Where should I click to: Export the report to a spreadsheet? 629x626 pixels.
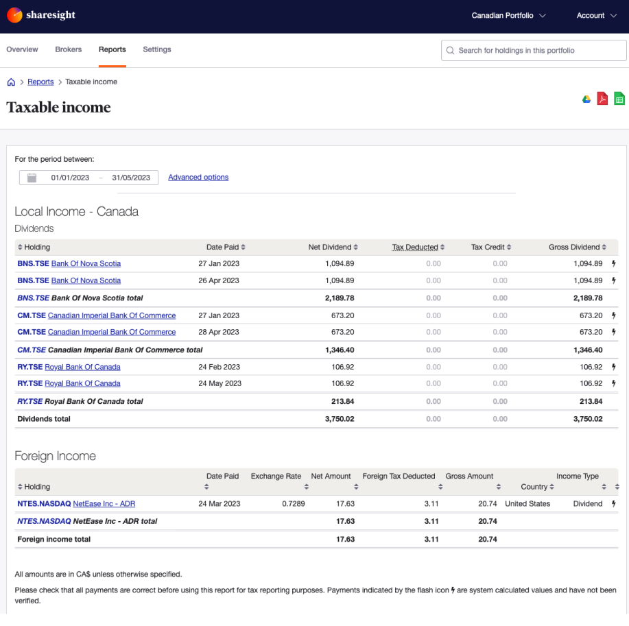coord(619,99)
